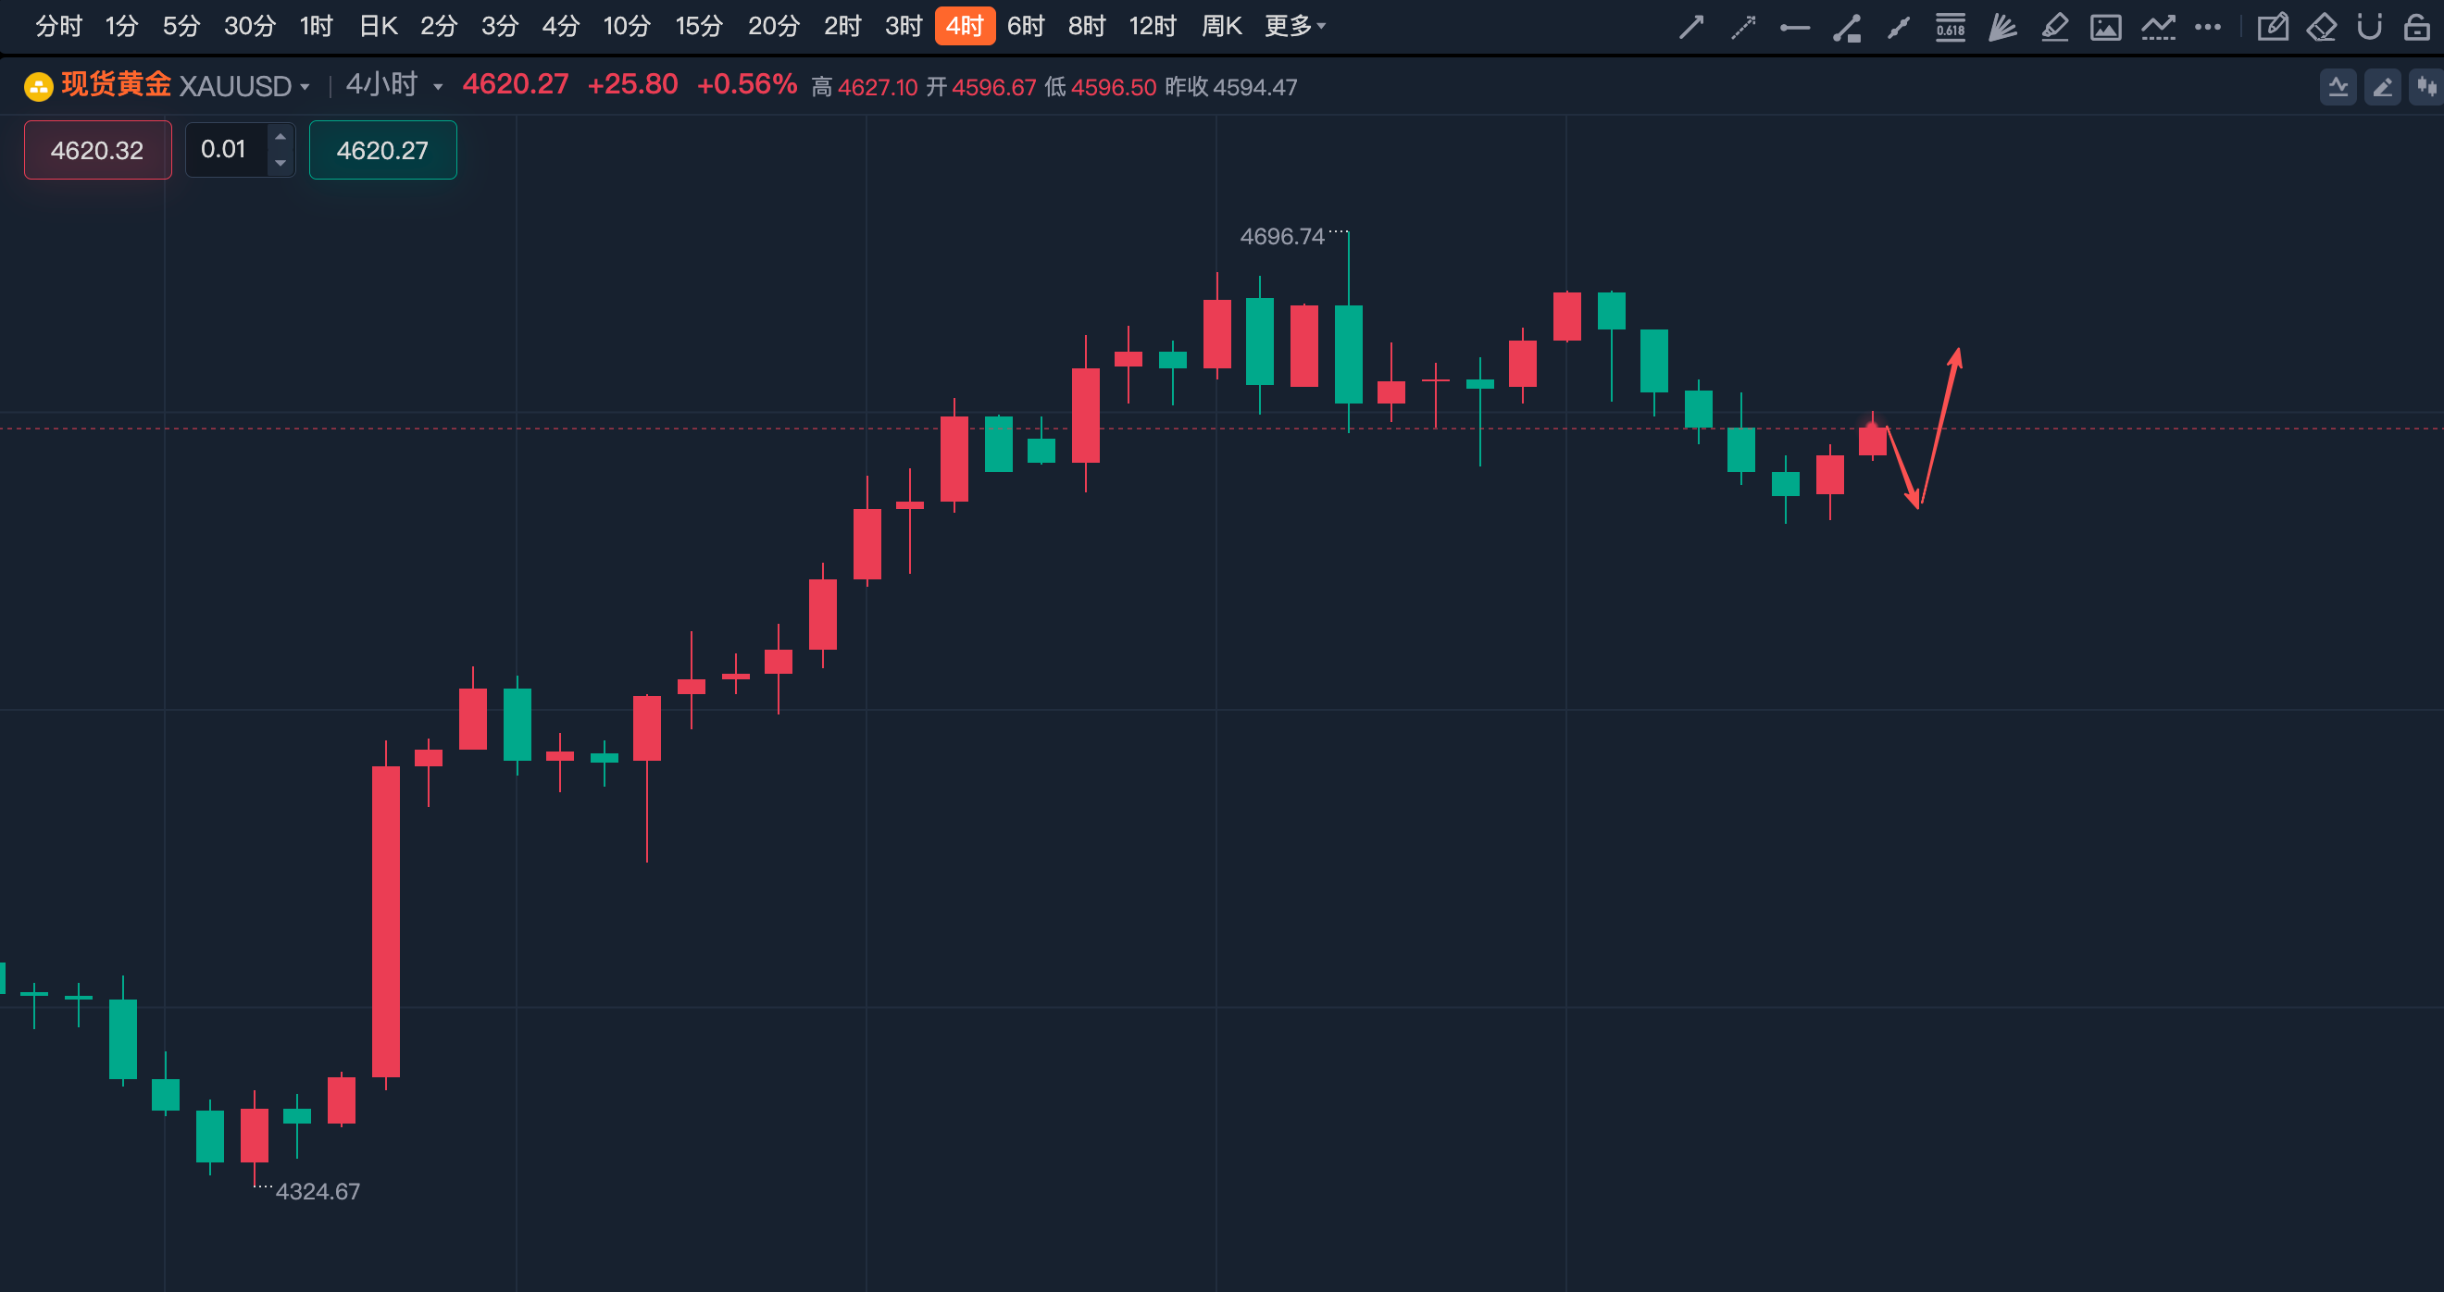Viewport: 2444px width, 1292px height.
Task: Open the 4小时 period dropdown
Action: click(x=393, y=85)
